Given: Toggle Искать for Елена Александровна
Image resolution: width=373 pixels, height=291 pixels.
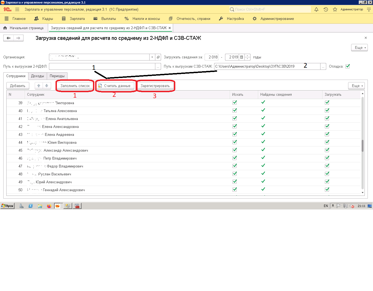Looking at the screenshot, I should point(234,126).
